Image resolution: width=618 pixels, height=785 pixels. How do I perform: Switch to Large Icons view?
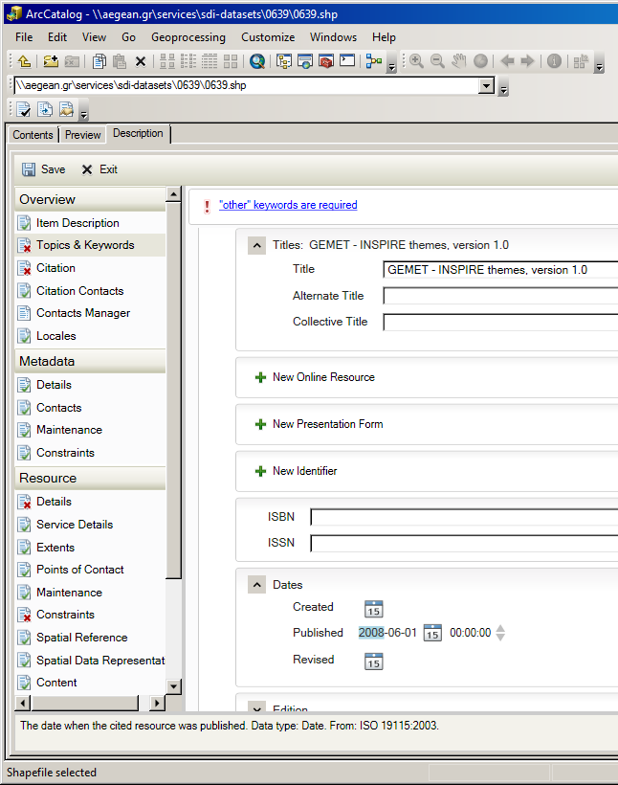[167, 61]
